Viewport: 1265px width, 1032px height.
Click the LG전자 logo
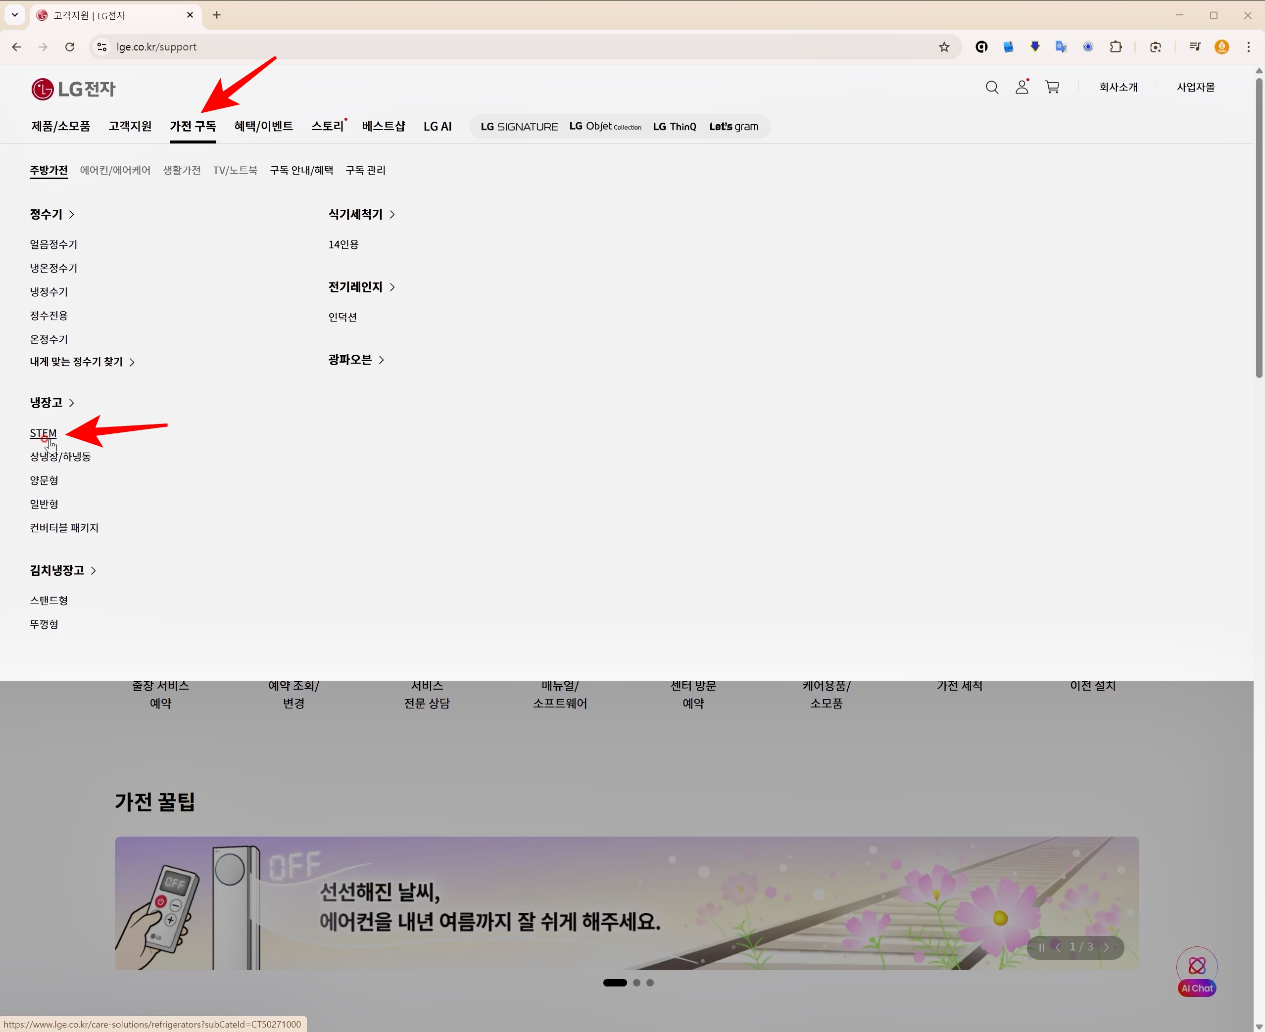(73, 89)
